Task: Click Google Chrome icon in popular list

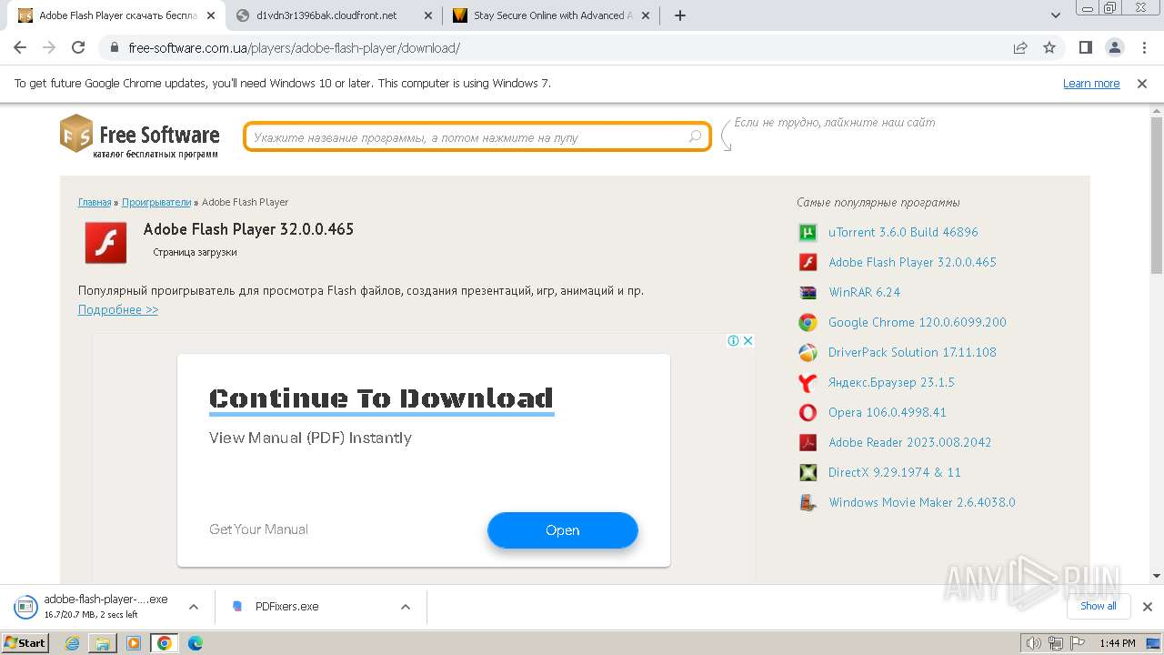Action: pyautogui.click(x=808, y=322)
